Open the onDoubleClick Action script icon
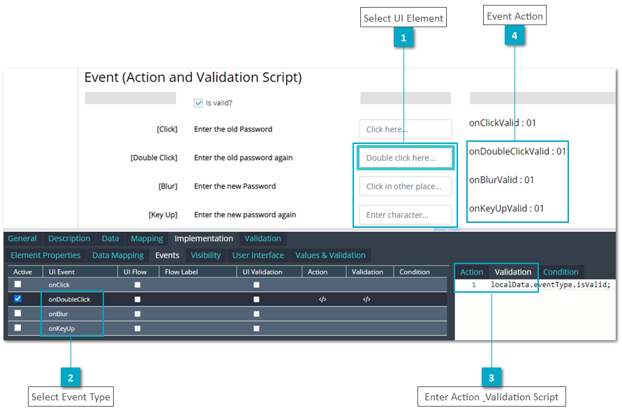 (x=323, y=299)
